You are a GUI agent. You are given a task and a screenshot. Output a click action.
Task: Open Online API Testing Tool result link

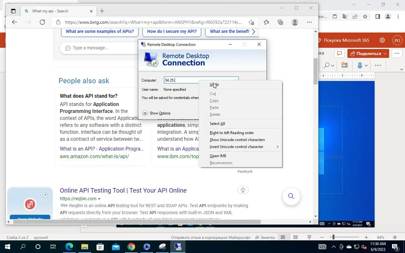[x=123, y=190]
